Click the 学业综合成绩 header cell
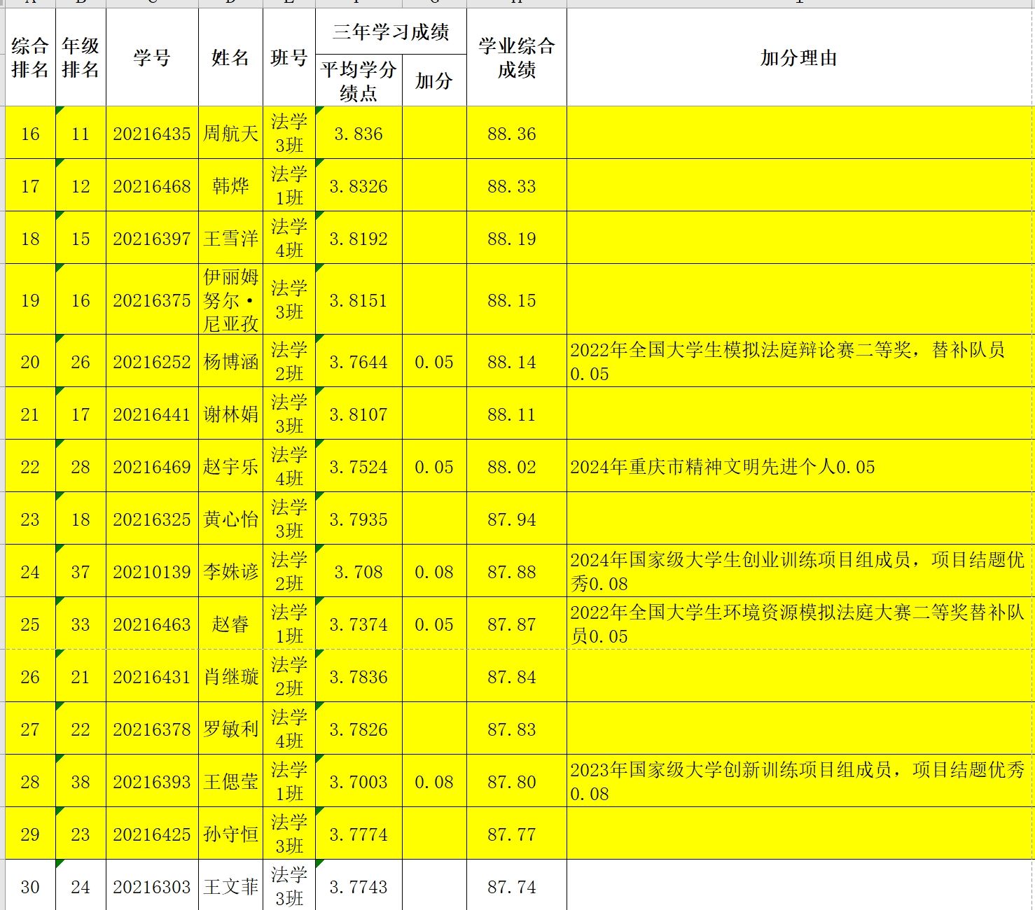 [516, 57]
